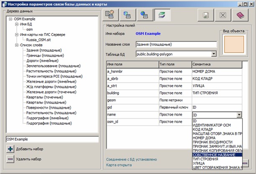Click the database connection settings icon
256x174 pixels.
click(127, 15)
